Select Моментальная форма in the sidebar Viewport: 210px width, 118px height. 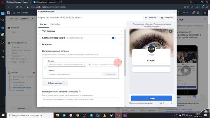point(22,88)
